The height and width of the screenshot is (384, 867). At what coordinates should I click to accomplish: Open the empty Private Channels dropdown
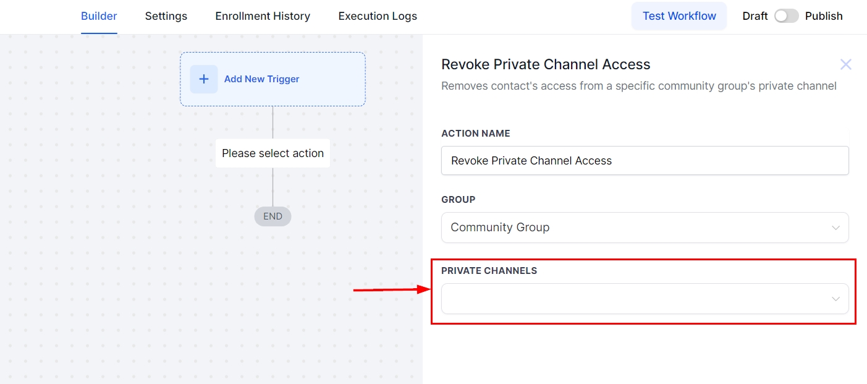[x=637, y=299]
